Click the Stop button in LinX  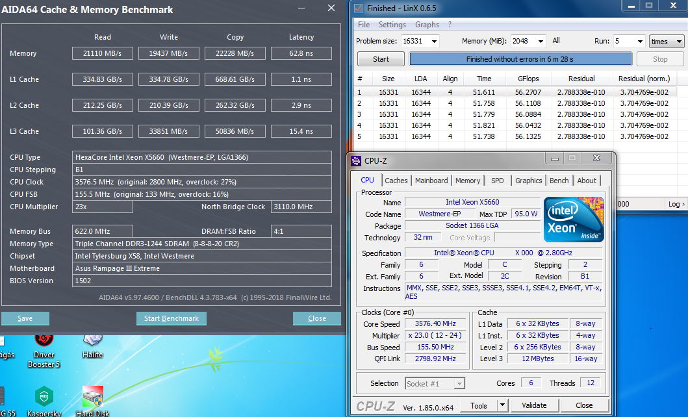660,58
